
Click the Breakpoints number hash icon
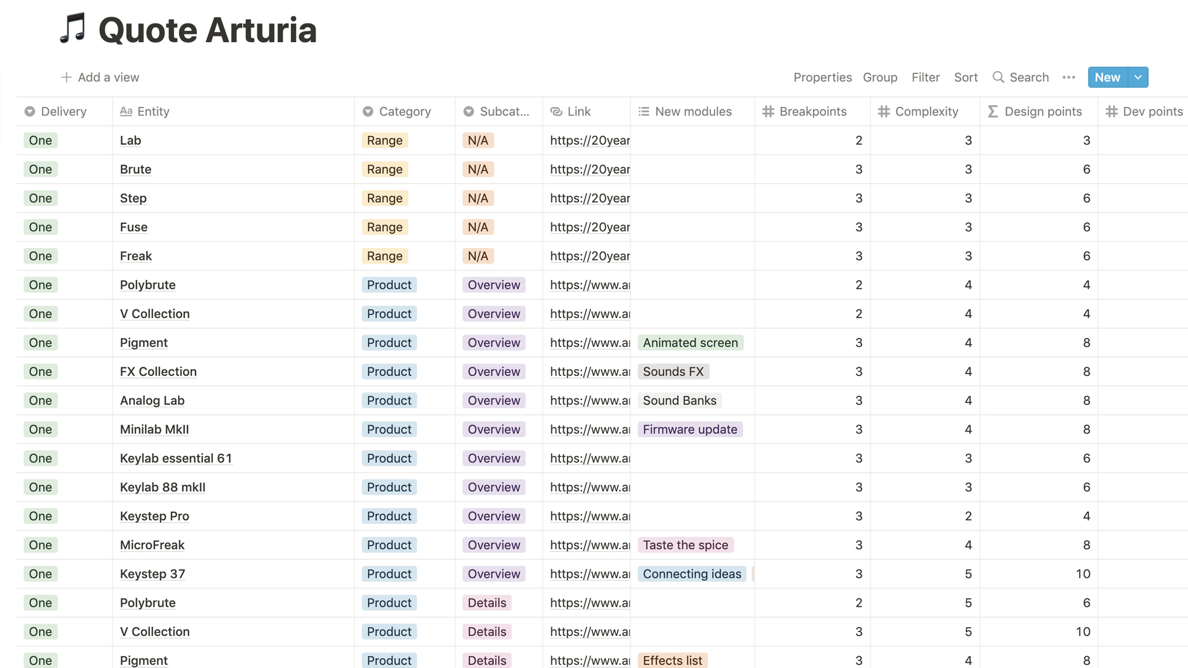tap(768, 111)
